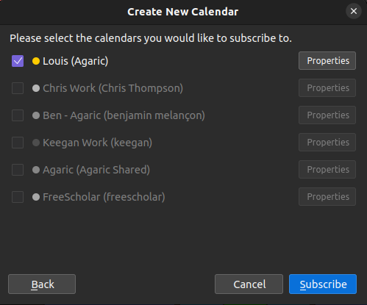Click the color dot beside FreeScholar

click(x=36, y=197)
